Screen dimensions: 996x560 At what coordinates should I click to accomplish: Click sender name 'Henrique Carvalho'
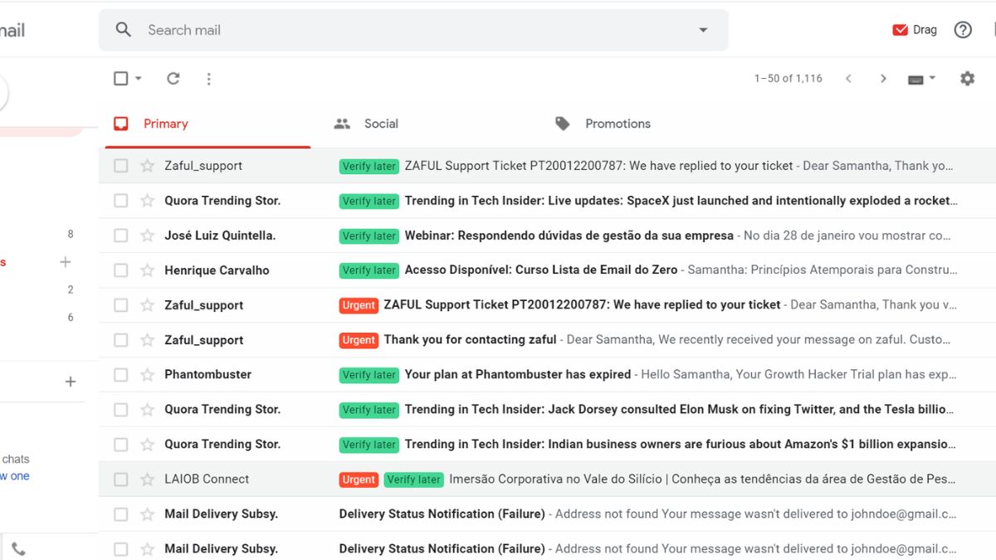217,270
